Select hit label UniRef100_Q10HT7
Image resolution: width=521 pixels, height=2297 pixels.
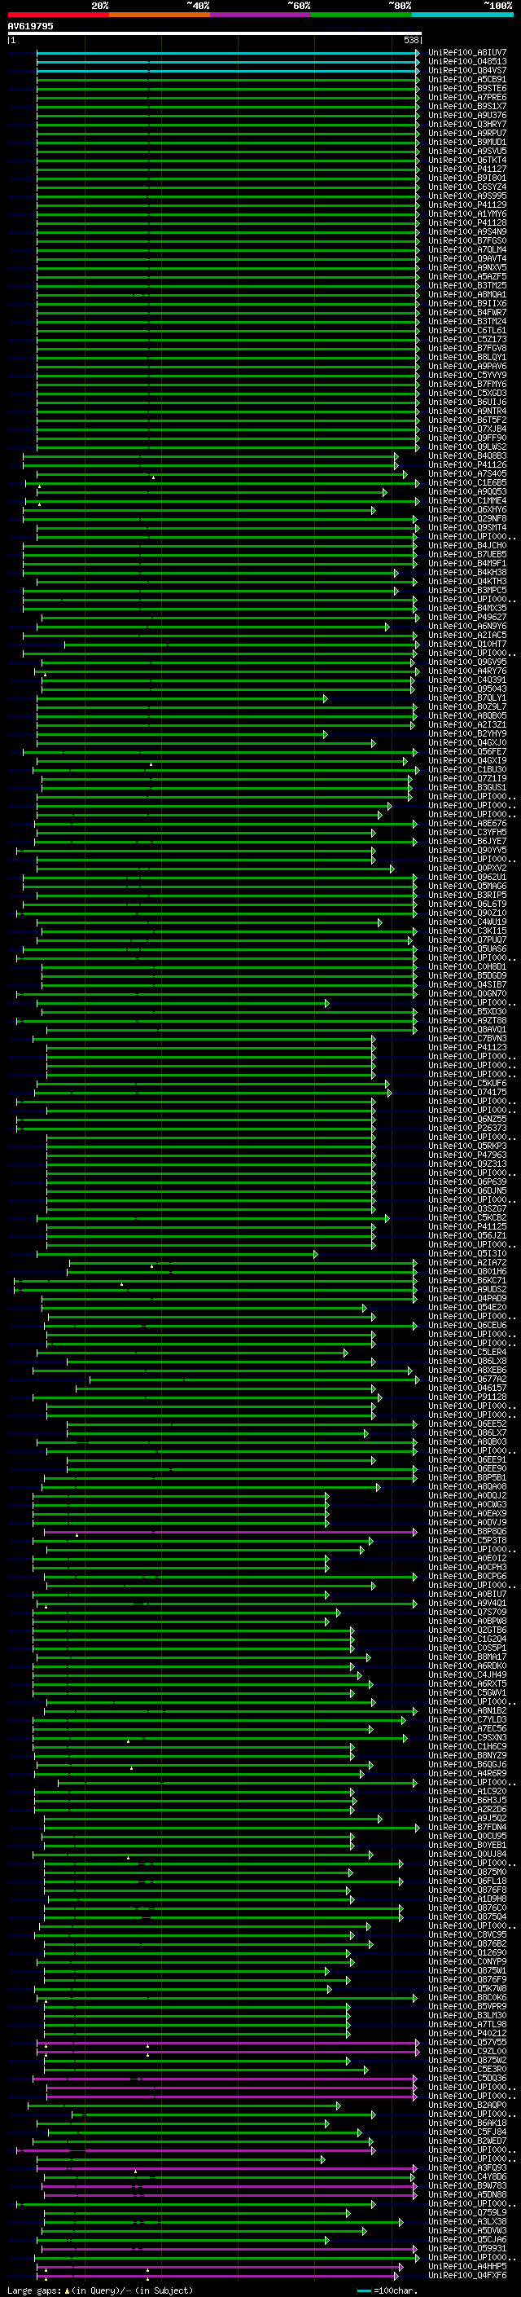[467, 644]
